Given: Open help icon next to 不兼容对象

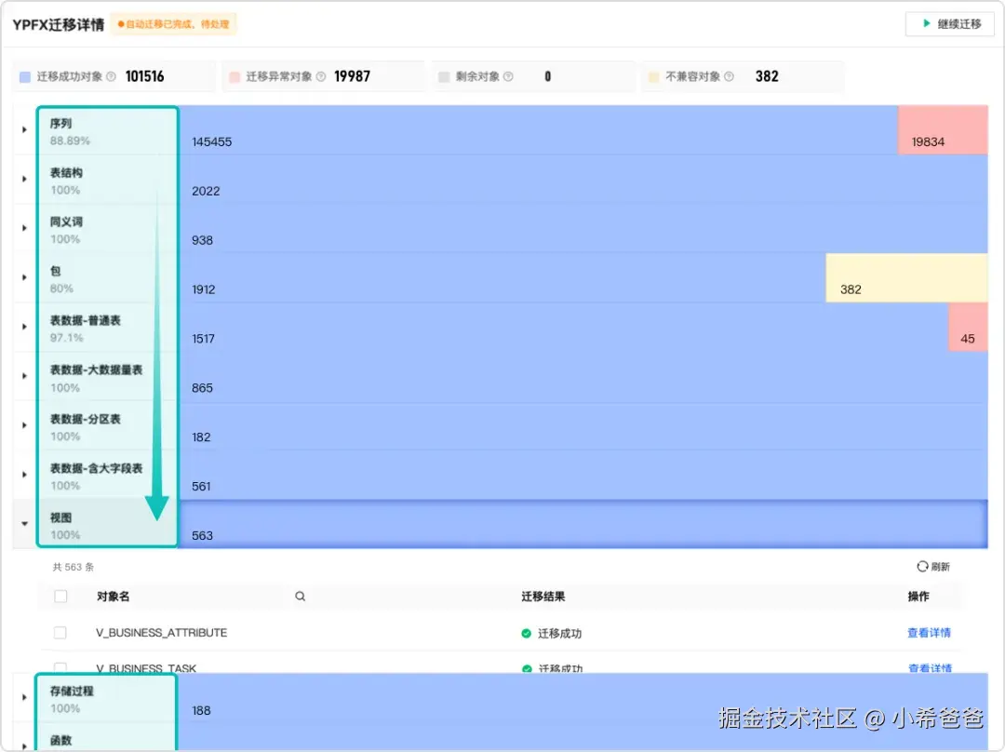Looking at the screenshot, I should click(x=729, y=76).
